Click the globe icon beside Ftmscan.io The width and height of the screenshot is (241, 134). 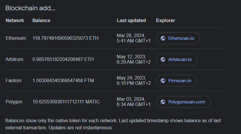(x=163, y=81)
